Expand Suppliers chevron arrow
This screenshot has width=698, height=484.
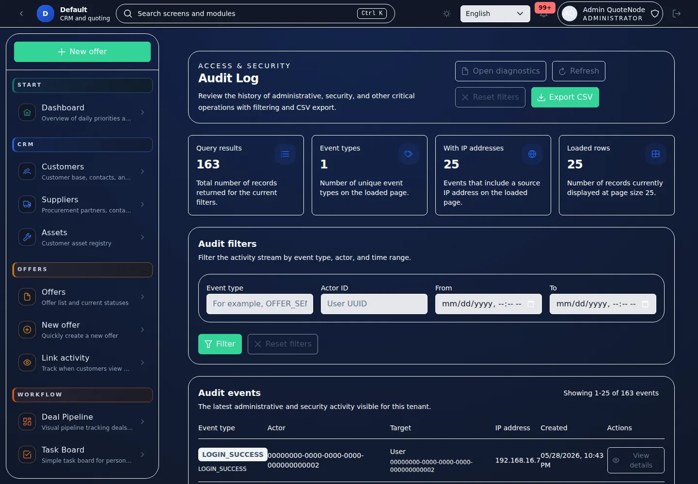[143, 204]
